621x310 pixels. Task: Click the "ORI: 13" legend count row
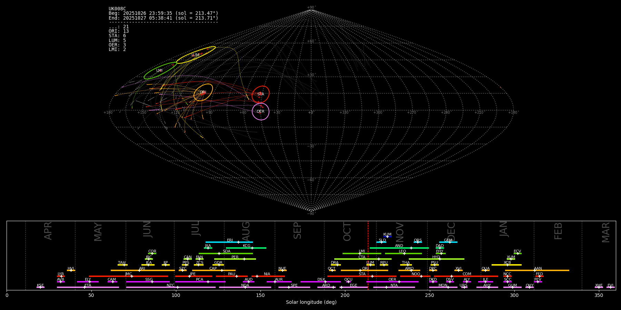[x=119, y=31]
